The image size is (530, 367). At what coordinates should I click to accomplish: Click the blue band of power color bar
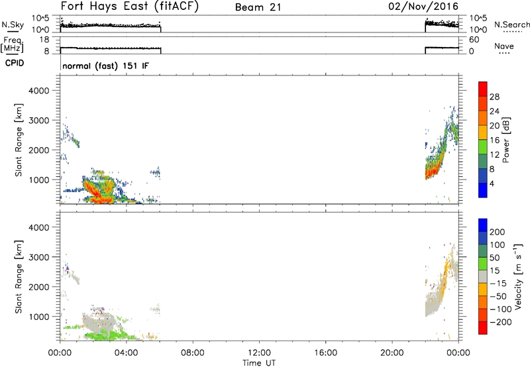click(483, 190)
